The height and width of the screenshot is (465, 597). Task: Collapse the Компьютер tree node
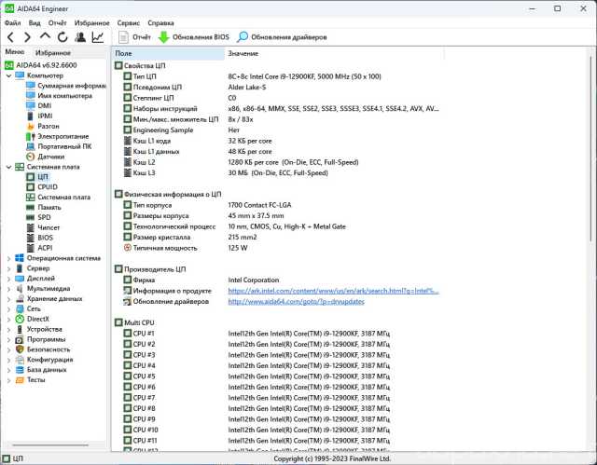coord(8,75)
